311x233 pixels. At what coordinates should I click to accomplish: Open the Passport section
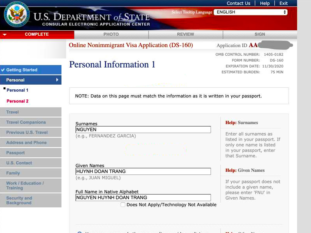31,153
